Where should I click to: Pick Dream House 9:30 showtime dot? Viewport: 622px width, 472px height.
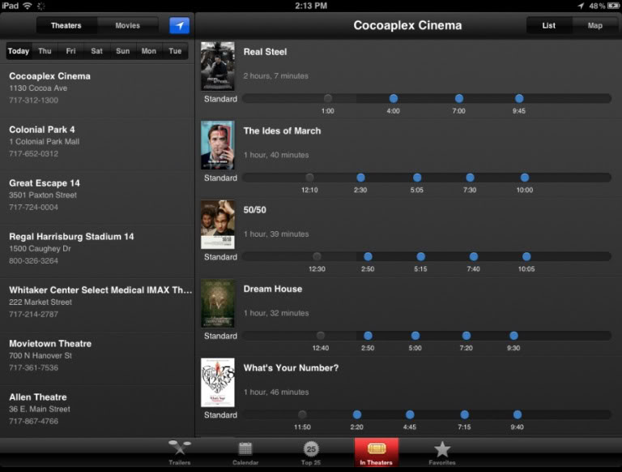(513, 336)
